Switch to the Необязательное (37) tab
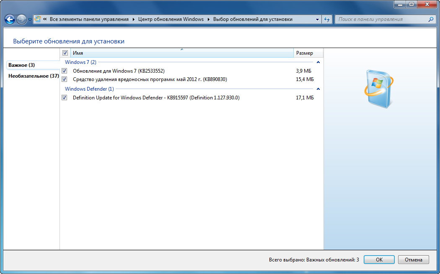This screenshot has height=274, width=440. [34, 76]
